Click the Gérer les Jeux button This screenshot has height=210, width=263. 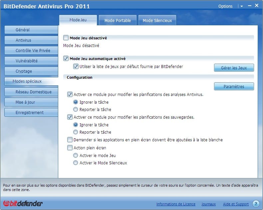point(234,68)
